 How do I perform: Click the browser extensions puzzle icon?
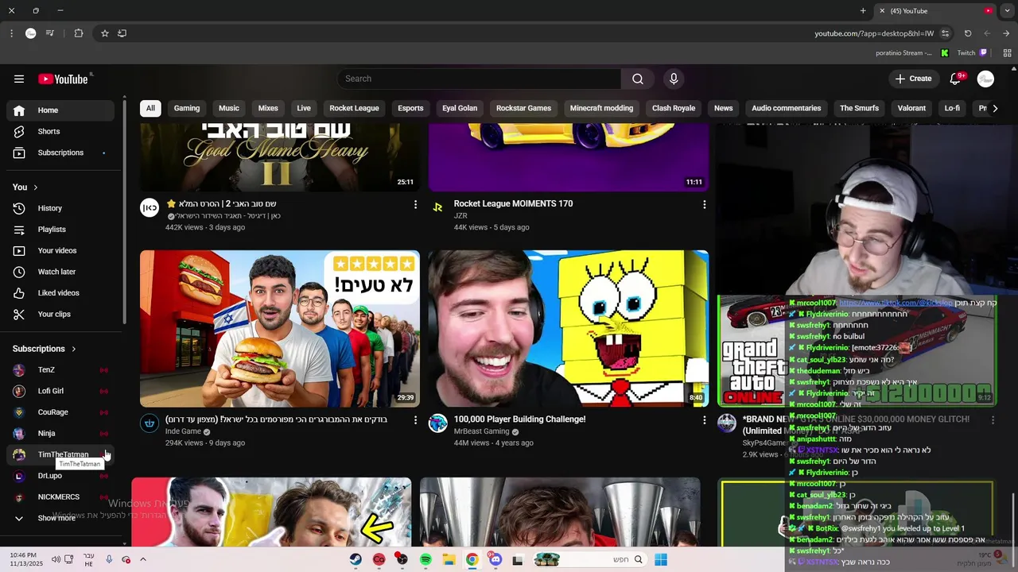pyautogui.click(x=78, y=33)
